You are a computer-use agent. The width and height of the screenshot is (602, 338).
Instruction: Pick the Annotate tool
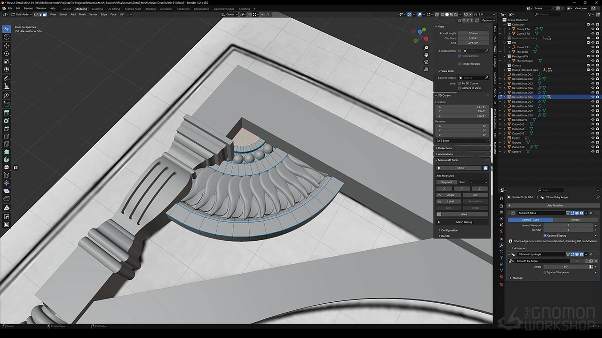(7, 78)
